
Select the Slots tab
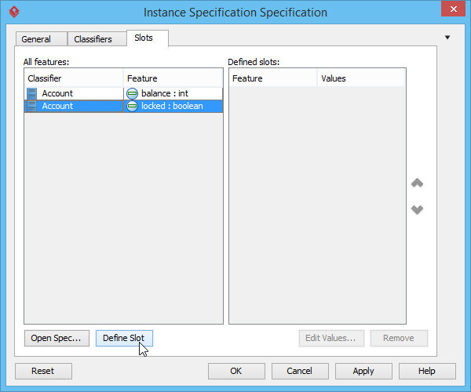[x=144, y=38]
